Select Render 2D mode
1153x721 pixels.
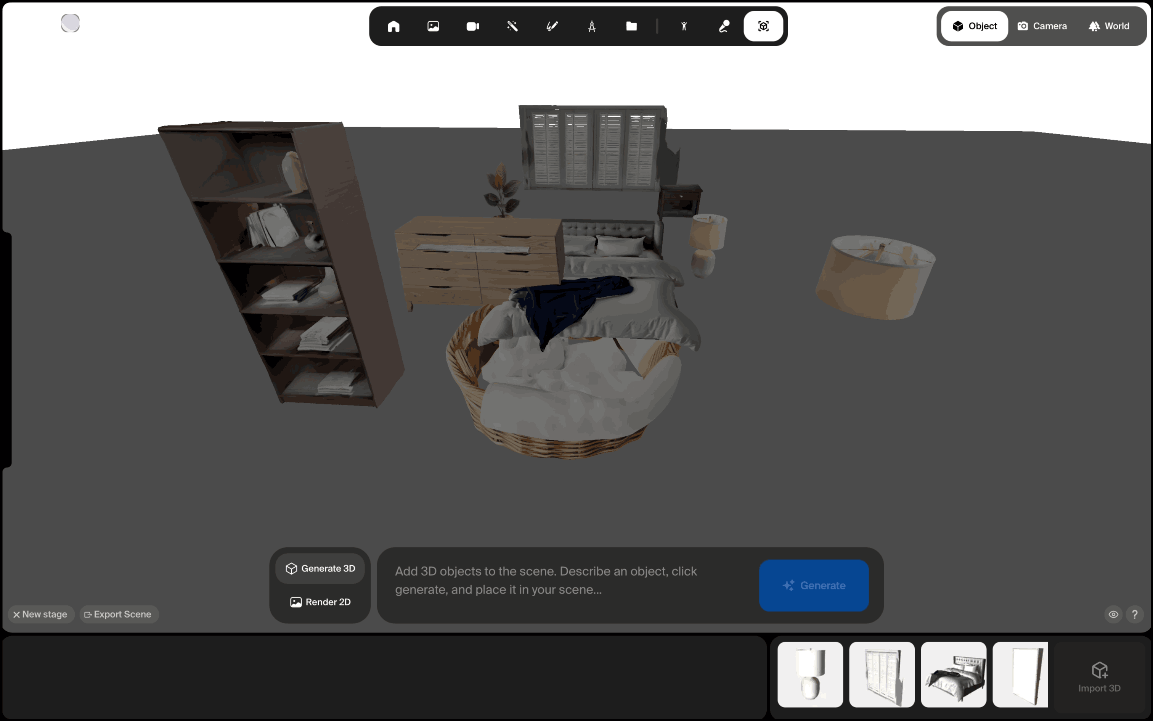pyautogui.click(x=320, y=602)
